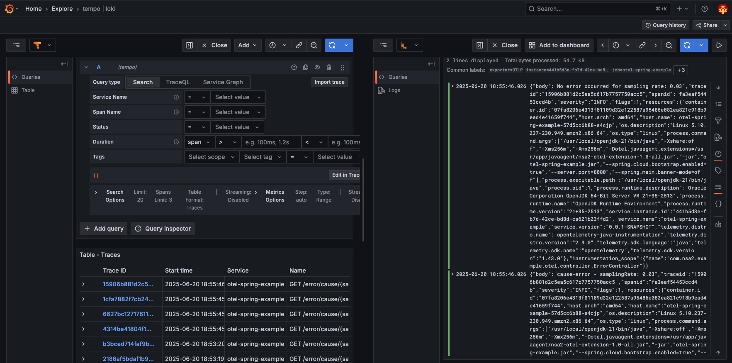Image resolution: width=732 pixels, height=363 pixels.
Task: Run the Loki query with refresh button
Action: (687, 45)
